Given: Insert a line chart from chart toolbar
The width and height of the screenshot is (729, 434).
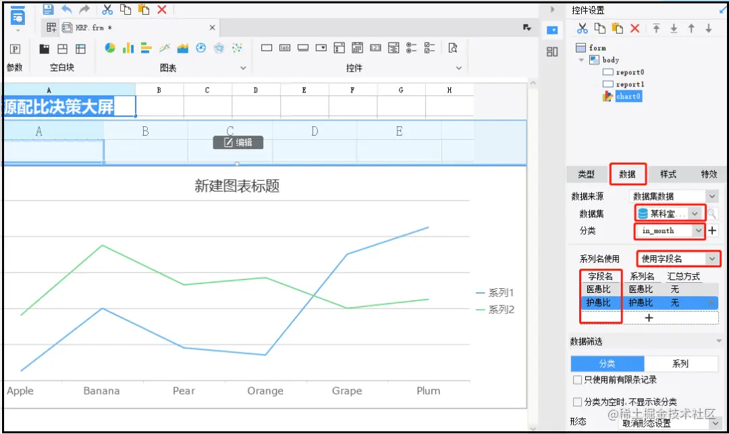Looking at the screenshot, I should pos(165,48).
